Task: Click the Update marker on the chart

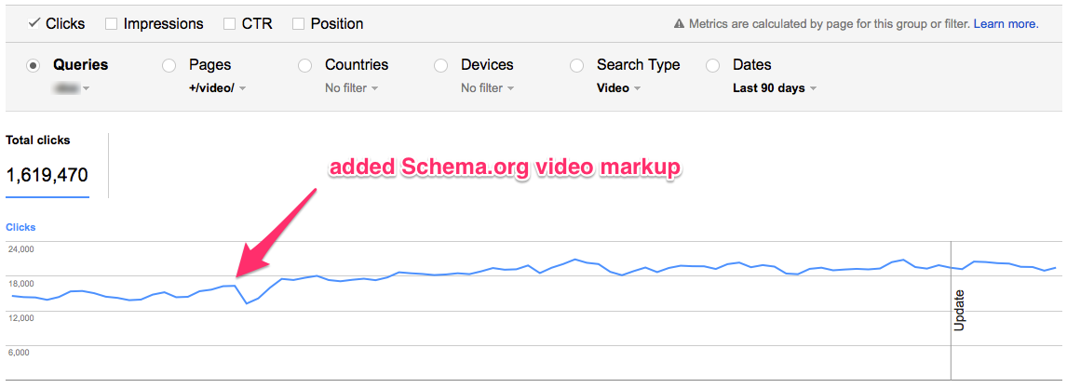Action: click(x=960, y=311)
